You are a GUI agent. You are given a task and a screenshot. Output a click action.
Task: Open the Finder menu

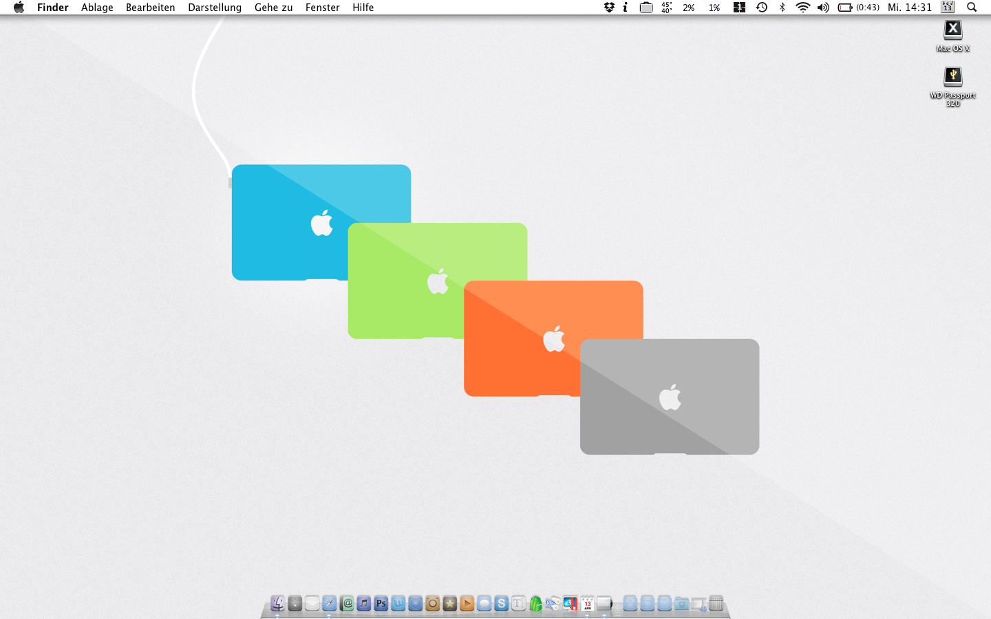click(53, 8)
